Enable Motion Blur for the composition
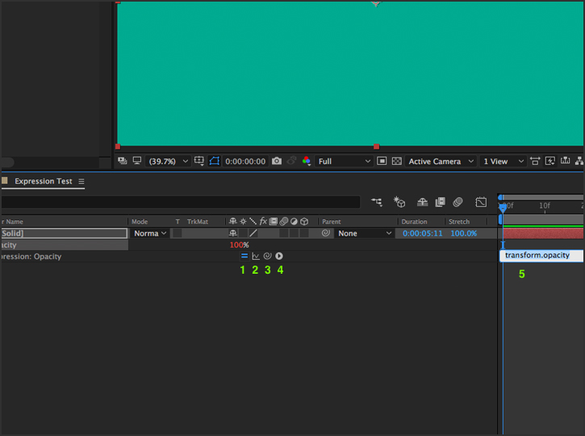This screenshot has width=585, height=436. (458, 202)
